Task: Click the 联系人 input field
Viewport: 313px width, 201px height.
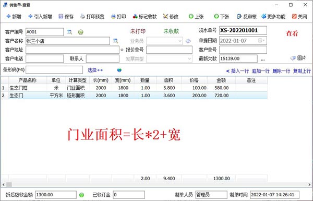Action: click(x=103, y=59)
